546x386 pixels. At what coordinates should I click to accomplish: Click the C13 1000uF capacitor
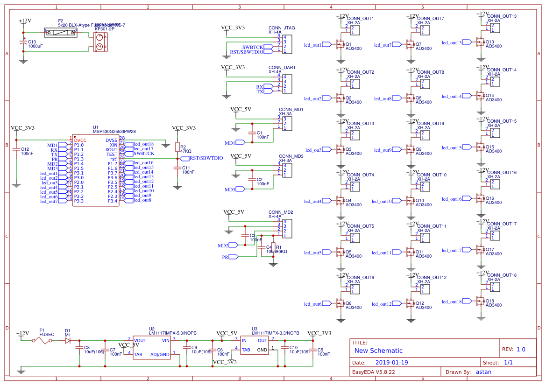pos(24,42)
